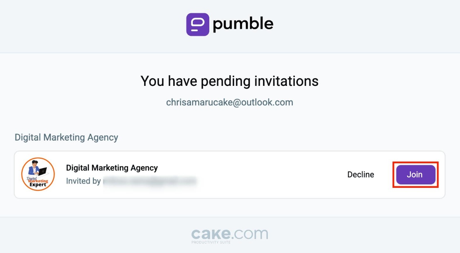Click the "Expert" text inside the avatar logo
Screen dimensions: 460x253
pyautogui.click(x=38, y=184)
